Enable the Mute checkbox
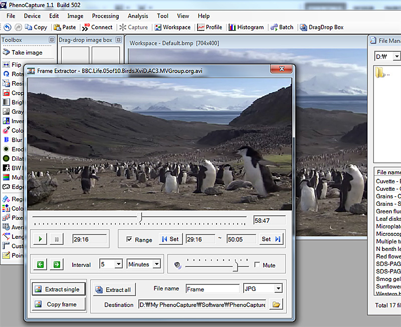 click(x=258, y=265)
